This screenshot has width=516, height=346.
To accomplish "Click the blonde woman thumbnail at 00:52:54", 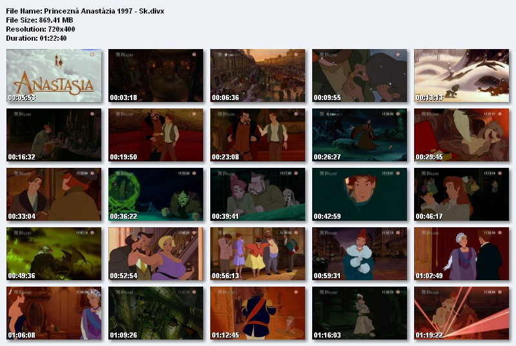I will 155,254.
